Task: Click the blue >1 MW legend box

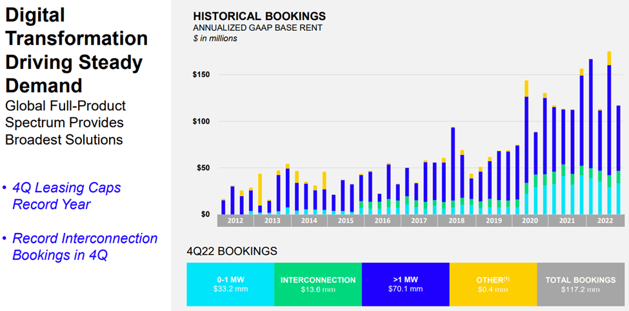Action: point(405,284)
